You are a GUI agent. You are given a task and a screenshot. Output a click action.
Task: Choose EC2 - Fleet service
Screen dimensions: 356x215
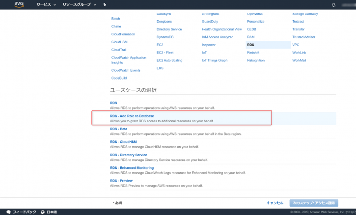[x=165, y=53]
